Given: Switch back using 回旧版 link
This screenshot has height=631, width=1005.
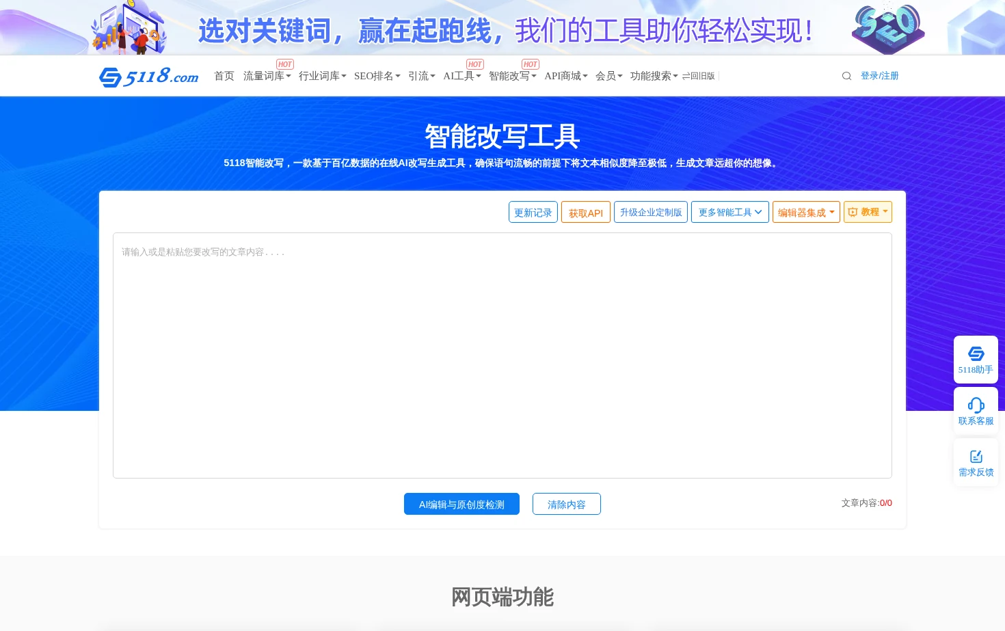Looking at the screenshot, I should (x=699, y=76).
